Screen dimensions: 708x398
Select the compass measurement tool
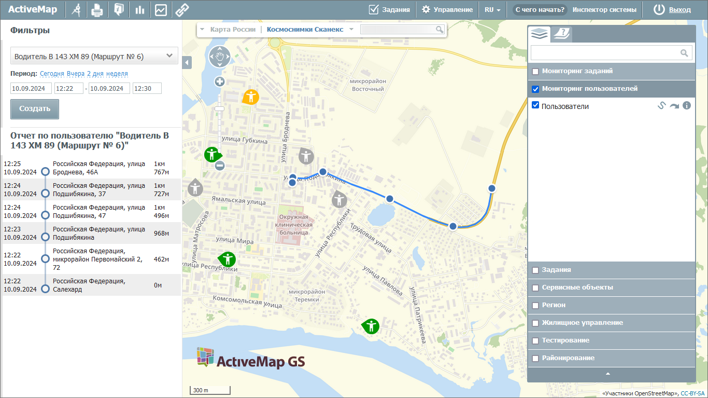(76, 10)
